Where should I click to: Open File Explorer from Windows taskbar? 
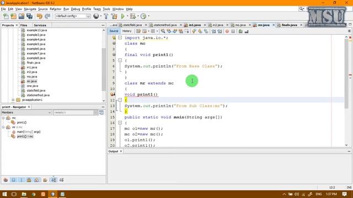[x=24, y=194]
